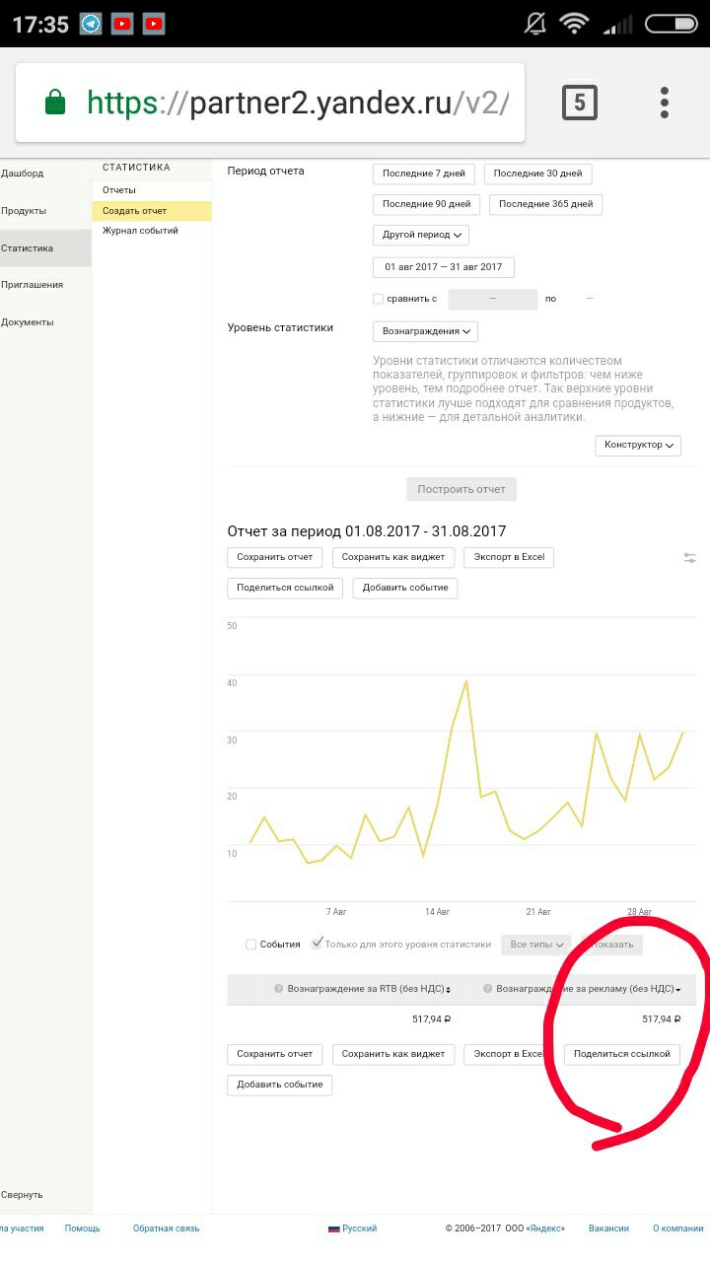
Task: Open the Помощь footer link
Action: click(x=83, y=1228)
